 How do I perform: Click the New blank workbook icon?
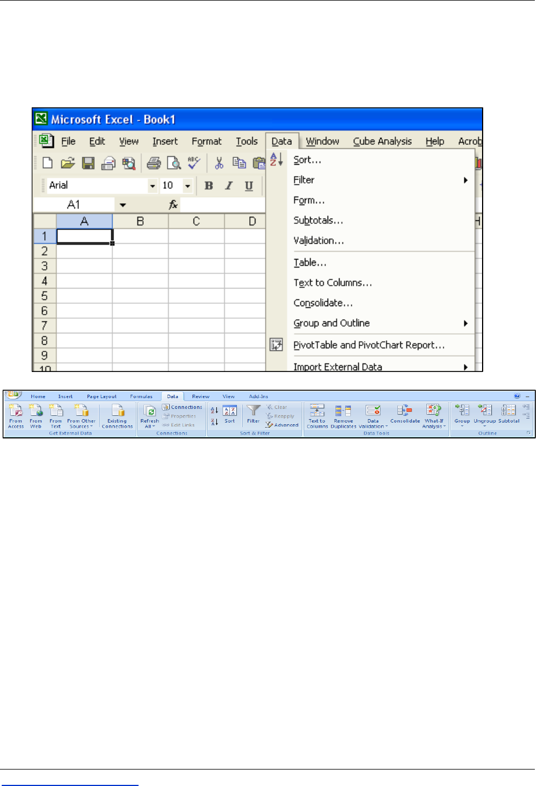pos(48,164)
